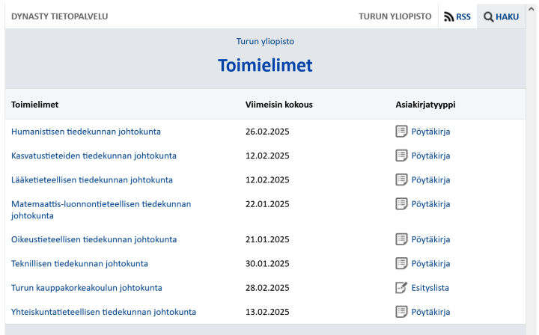Click the document icon in the Lääketieteellisen row
The width and height of the screenshot is (539, 335).
[401, 179]
